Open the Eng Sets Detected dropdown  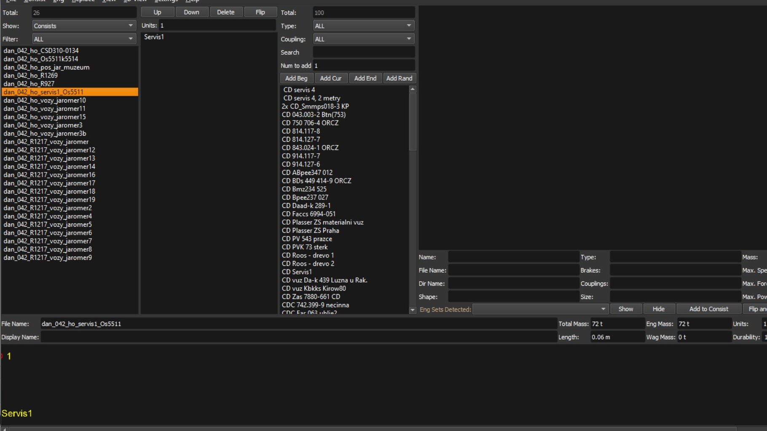[540, 309]
